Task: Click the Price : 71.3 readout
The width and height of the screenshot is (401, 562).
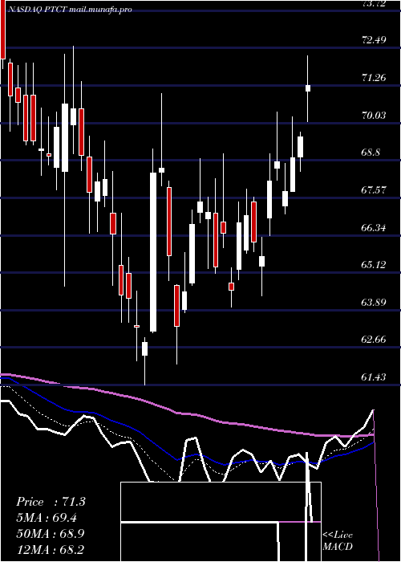Action: coord(51,502)
